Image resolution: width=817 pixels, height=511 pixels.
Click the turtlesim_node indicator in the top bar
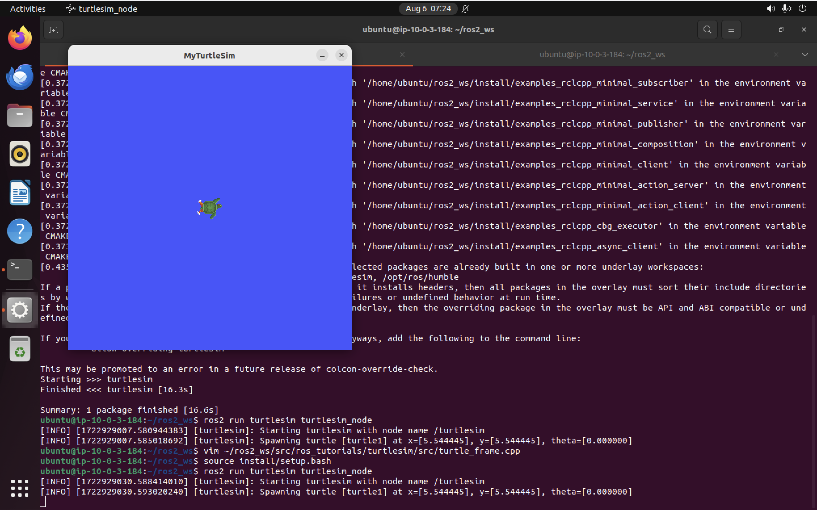(x=101, y=9)
